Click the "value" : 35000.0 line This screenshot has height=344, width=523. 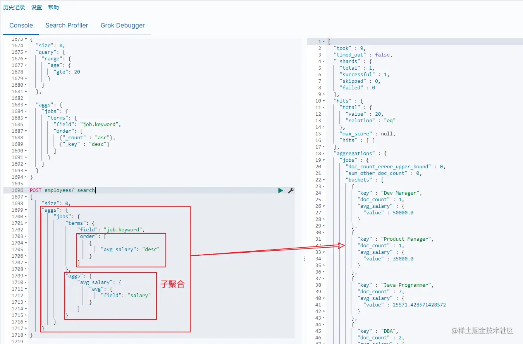pos(389,258)
